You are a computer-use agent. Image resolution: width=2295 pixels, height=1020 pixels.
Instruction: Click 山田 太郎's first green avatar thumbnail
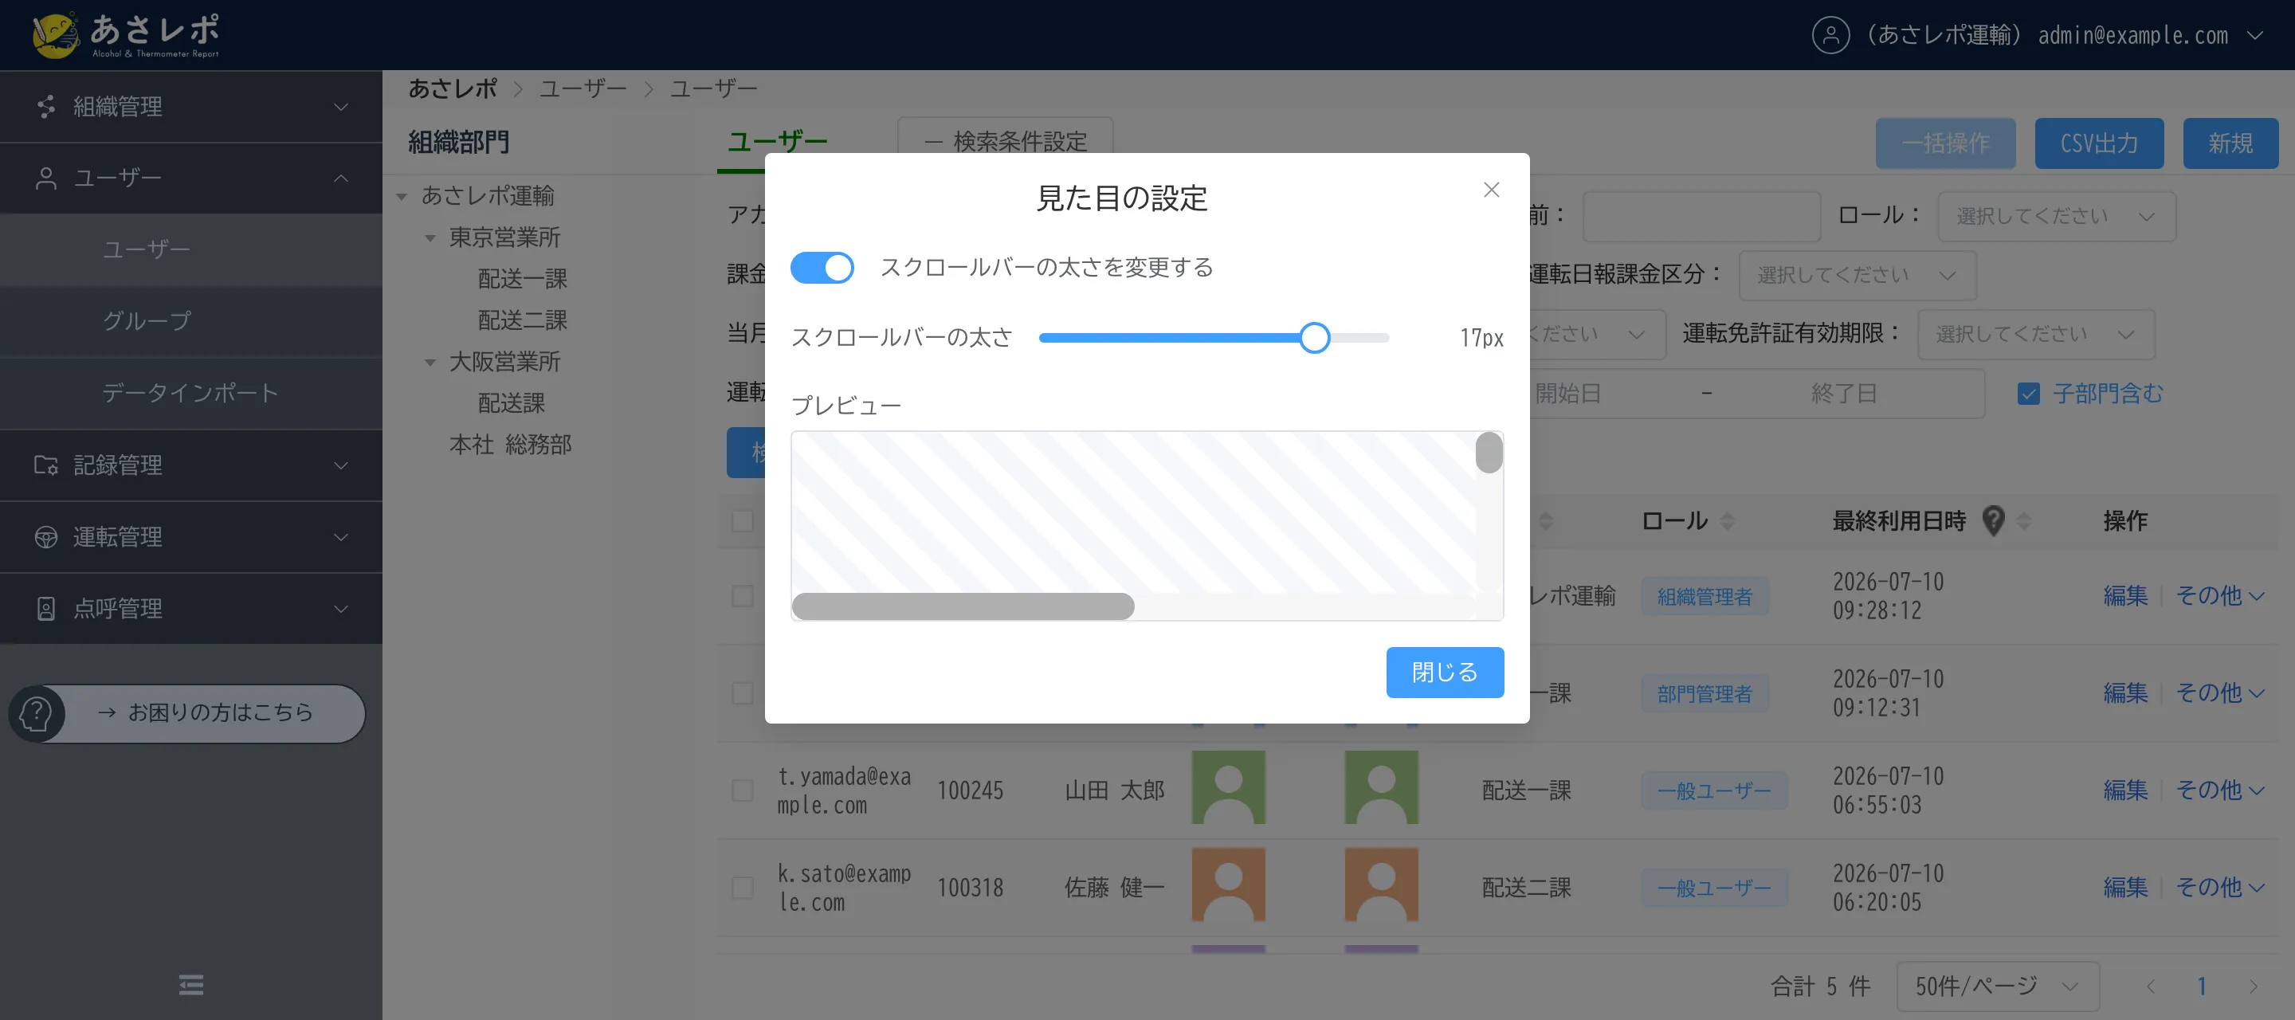(x=1229, y=787)
